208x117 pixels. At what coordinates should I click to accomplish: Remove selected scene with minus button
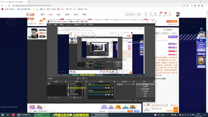point(51,98)
